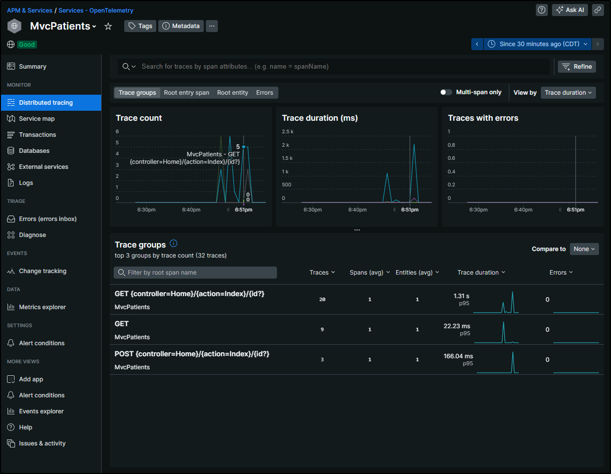611x474 pixels.
Task: Click the globe icon beside Good status
Action: [11, 45]
